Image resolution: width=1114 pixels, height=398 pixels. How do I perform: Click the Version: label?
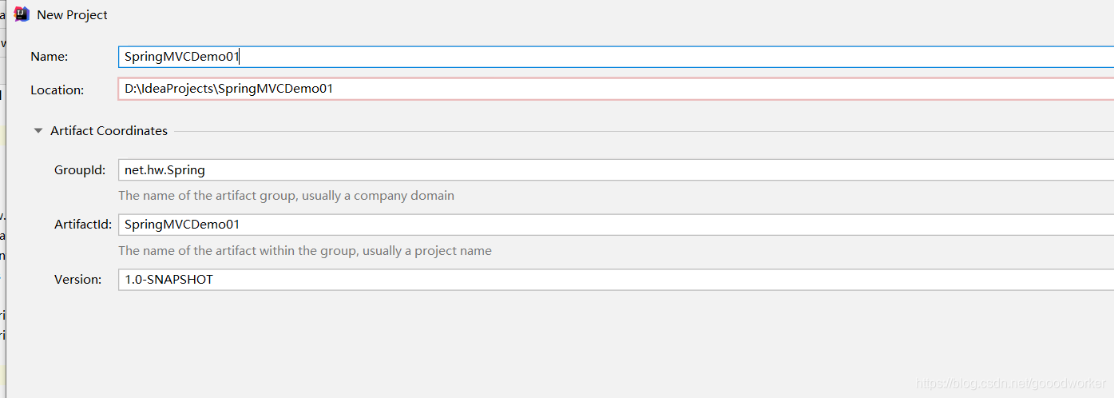click(78, 280)
